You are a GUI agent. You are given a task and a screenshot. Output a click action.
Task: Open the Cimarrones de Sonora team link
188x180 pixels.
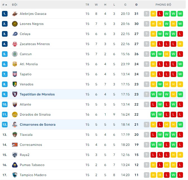tap(37, 125)
